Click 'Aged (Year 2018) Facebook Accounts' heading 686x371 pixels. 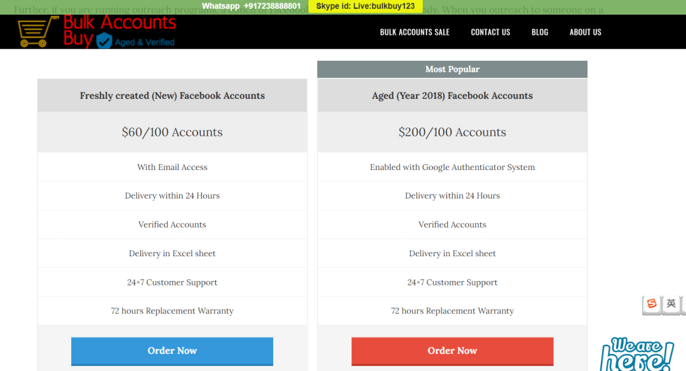[x=452, y=96]
